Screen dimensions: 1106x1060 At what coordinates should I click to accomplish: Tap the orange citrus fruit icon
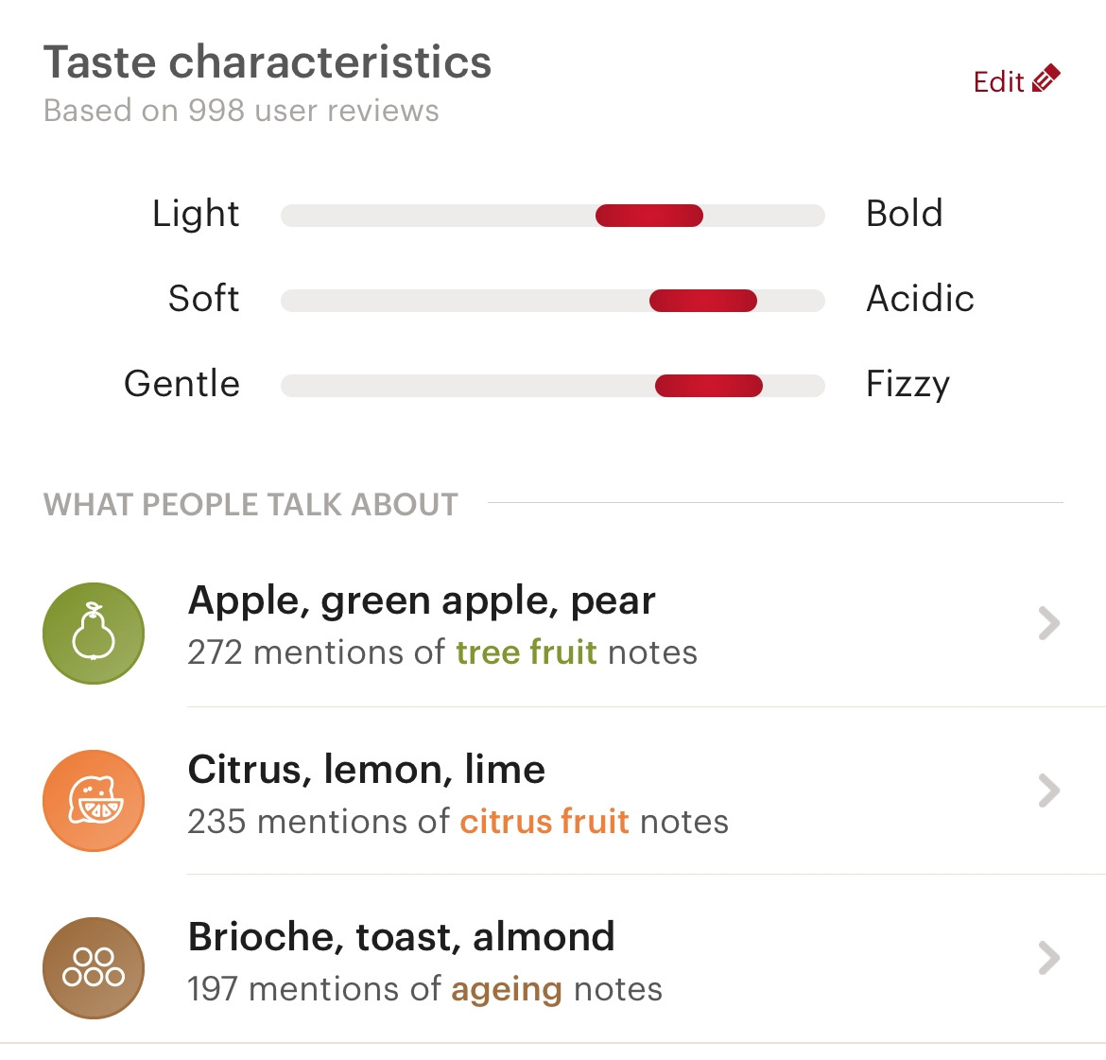93,800
